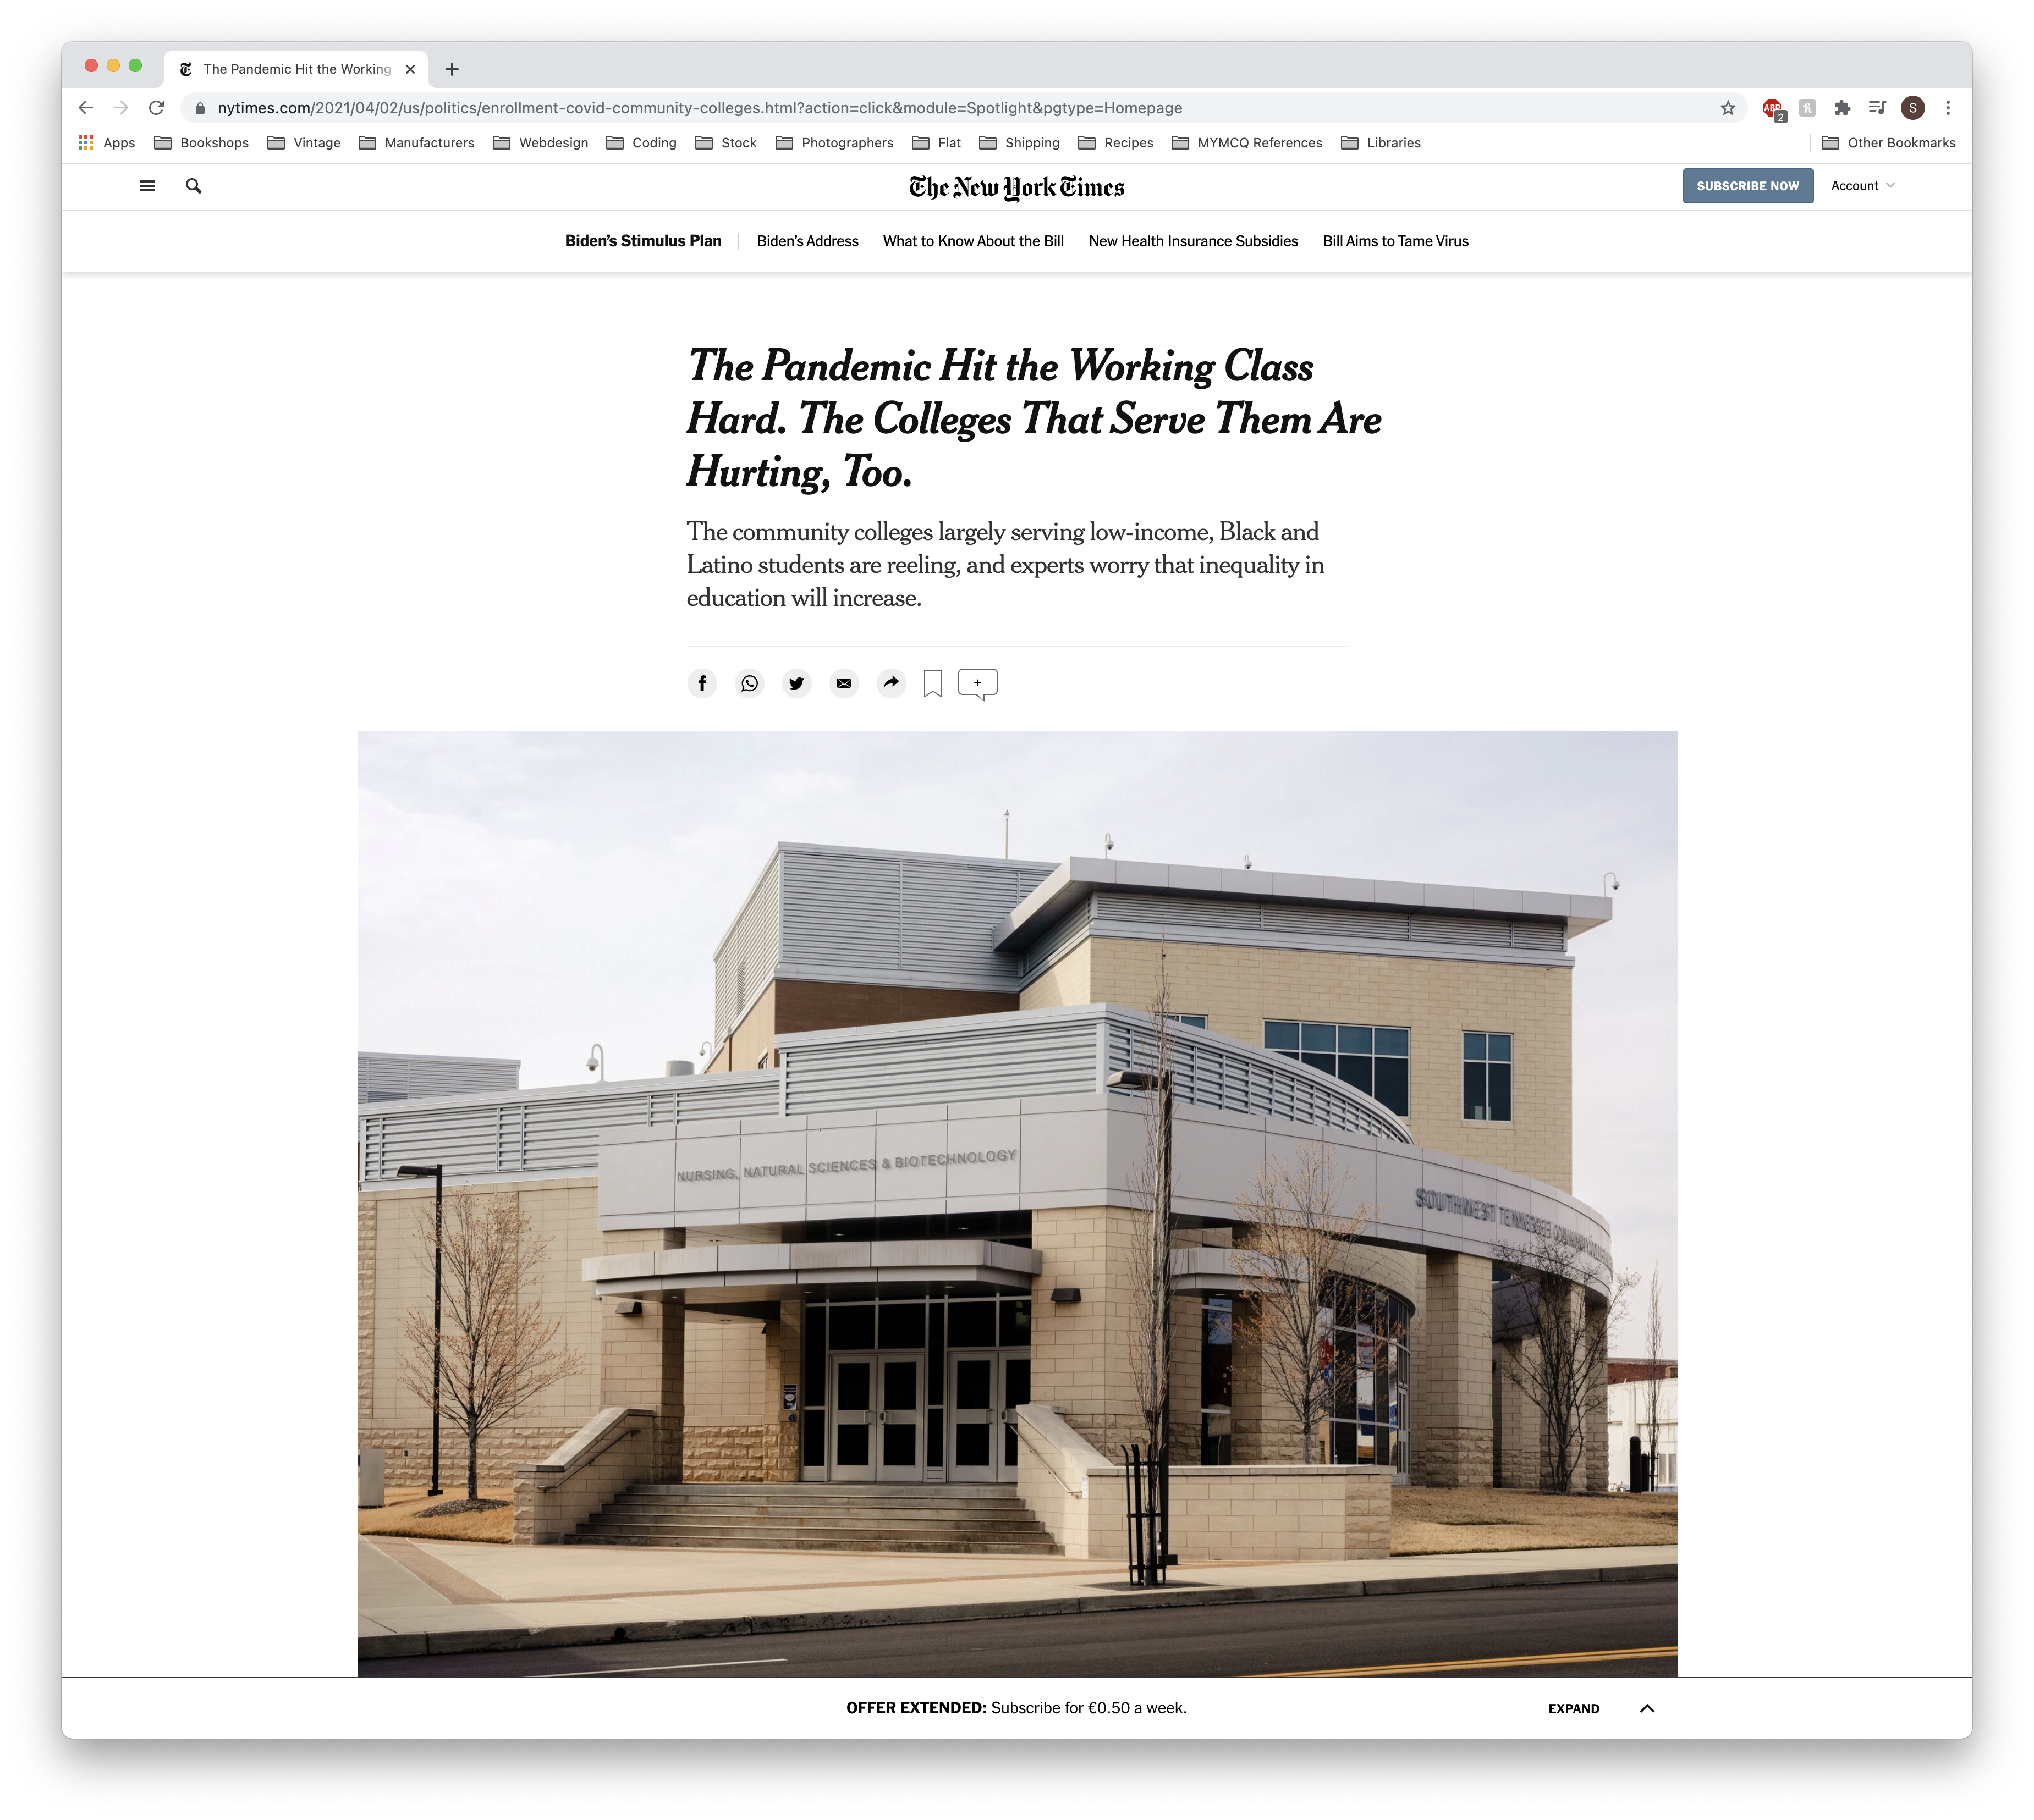Open the comments speech bubble
The height and width of the screenshot is (1820, 2034).
(x=977, y=684)
